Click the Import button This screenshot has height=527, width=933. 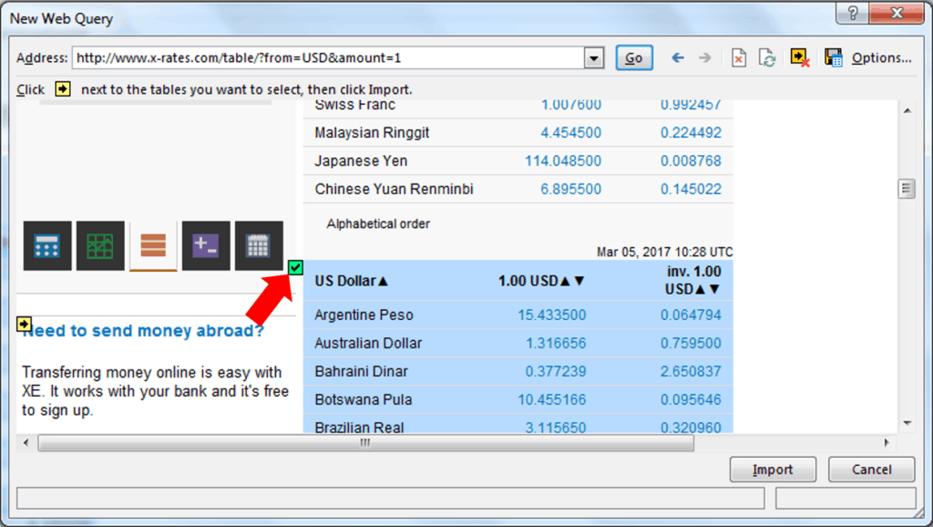pyautogui.click(x=773, y=470)
